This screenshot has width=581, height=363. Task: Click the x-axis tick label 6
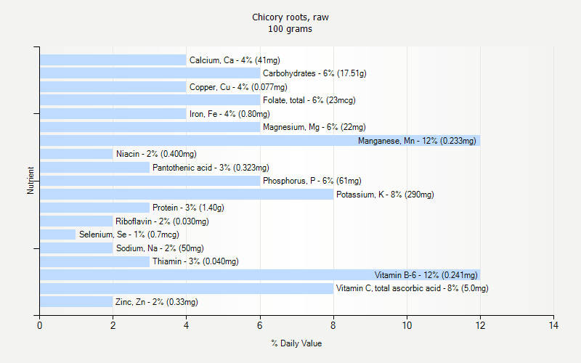pyautogui.click(x=260, y=325)
